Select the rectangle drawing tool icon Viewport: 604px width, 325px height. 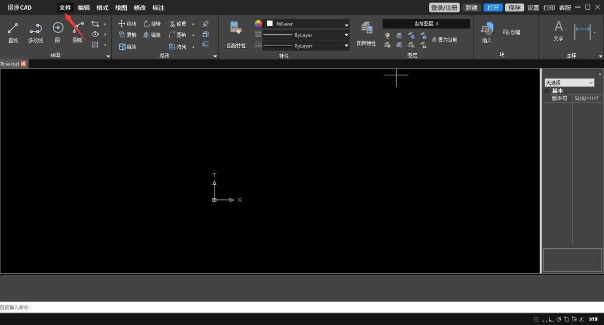tap(95, 24)
